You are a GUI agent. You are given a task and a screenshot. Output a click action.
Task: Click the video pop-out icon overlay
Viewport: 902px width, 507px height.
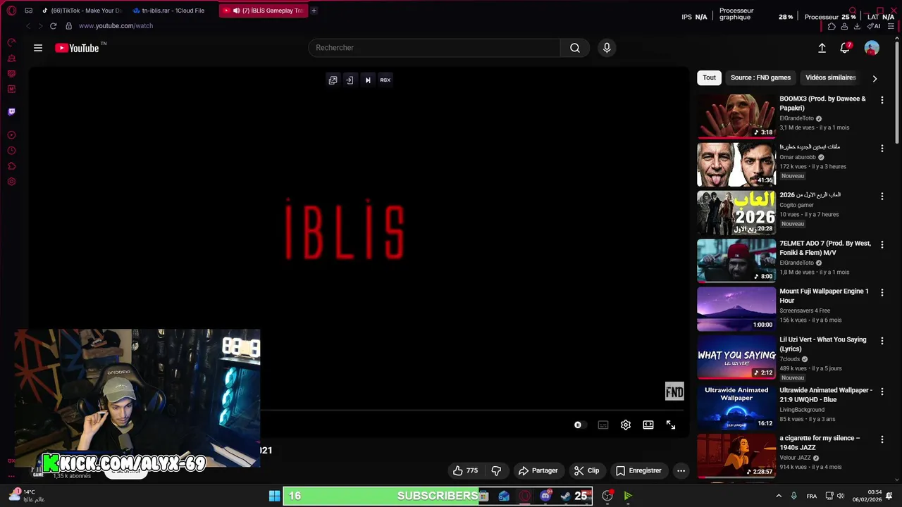pyautogui.click(x=333, y=80)
